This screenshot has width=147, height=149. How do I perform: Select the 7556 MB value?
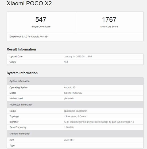pyautogui.click(x=69, y=140)
